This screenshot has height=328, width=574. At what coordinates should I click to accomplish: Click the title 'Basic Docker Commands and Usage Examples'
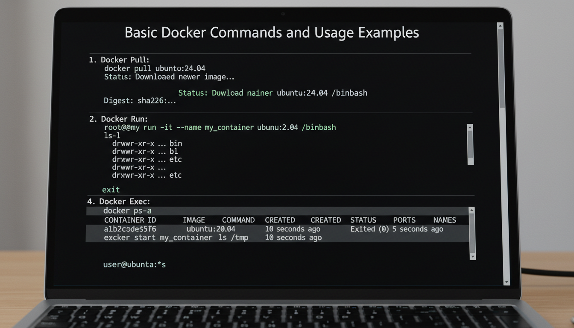[272, 32]
